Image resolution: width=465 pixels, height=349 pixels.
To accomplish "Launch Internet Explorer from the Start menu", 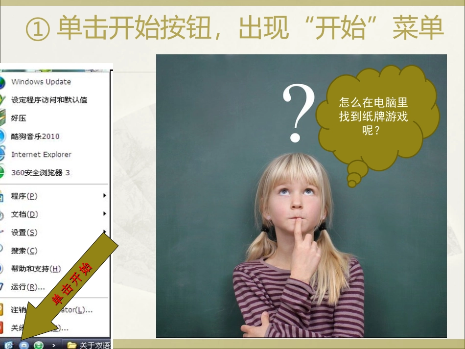I will coord(55,155).
